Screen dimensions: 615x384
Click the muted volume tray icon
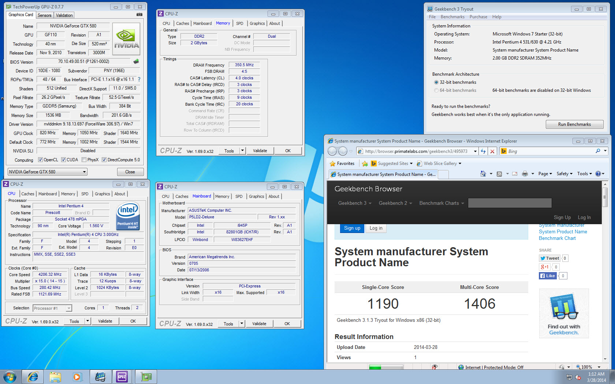tap(578, 377)
